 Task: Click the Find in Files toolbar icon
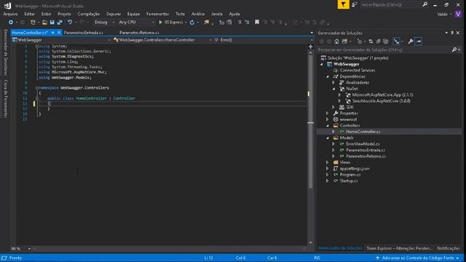[x=207, y=23]
